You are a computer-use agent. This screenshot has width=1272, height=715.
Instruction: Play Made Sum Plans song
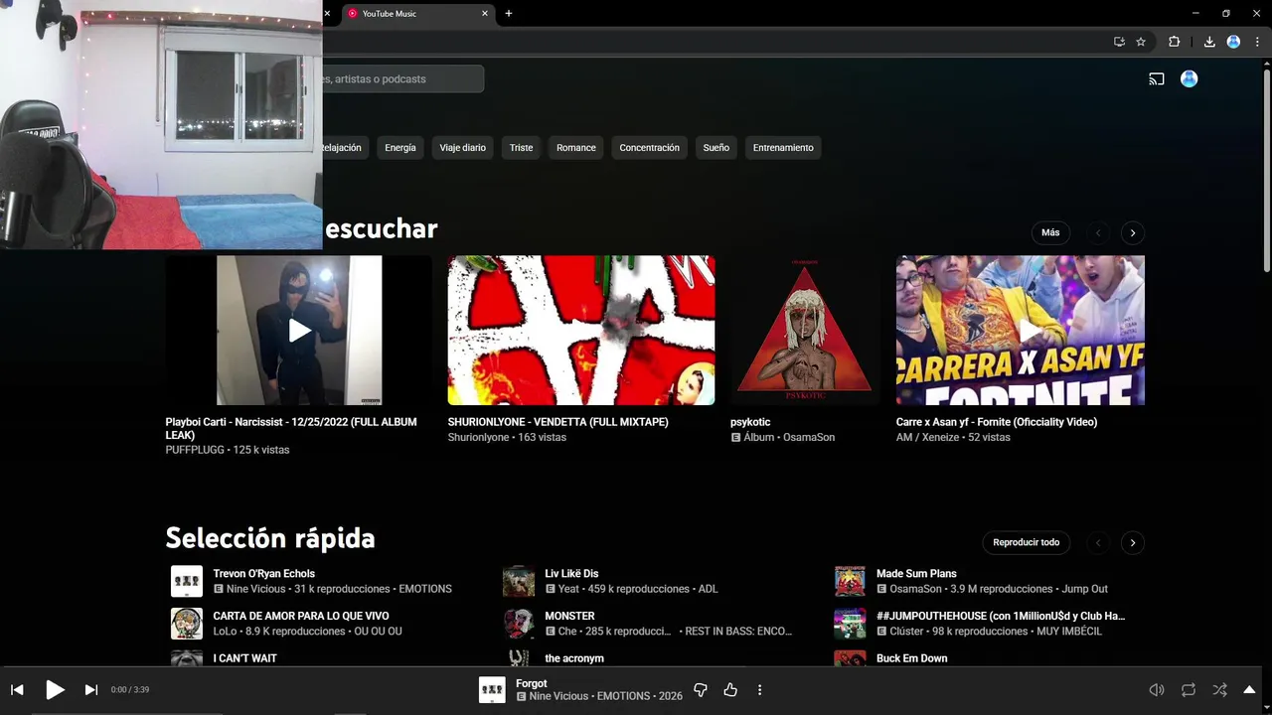coord(916,573)
